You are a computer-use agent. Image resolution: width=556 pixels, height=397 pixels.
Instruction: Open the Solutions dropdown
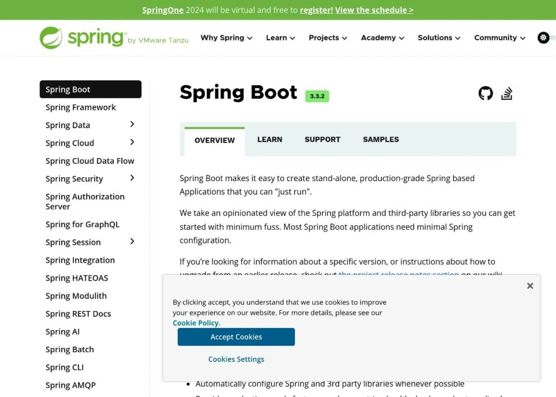pyautogui.click(x=439, y=38)
